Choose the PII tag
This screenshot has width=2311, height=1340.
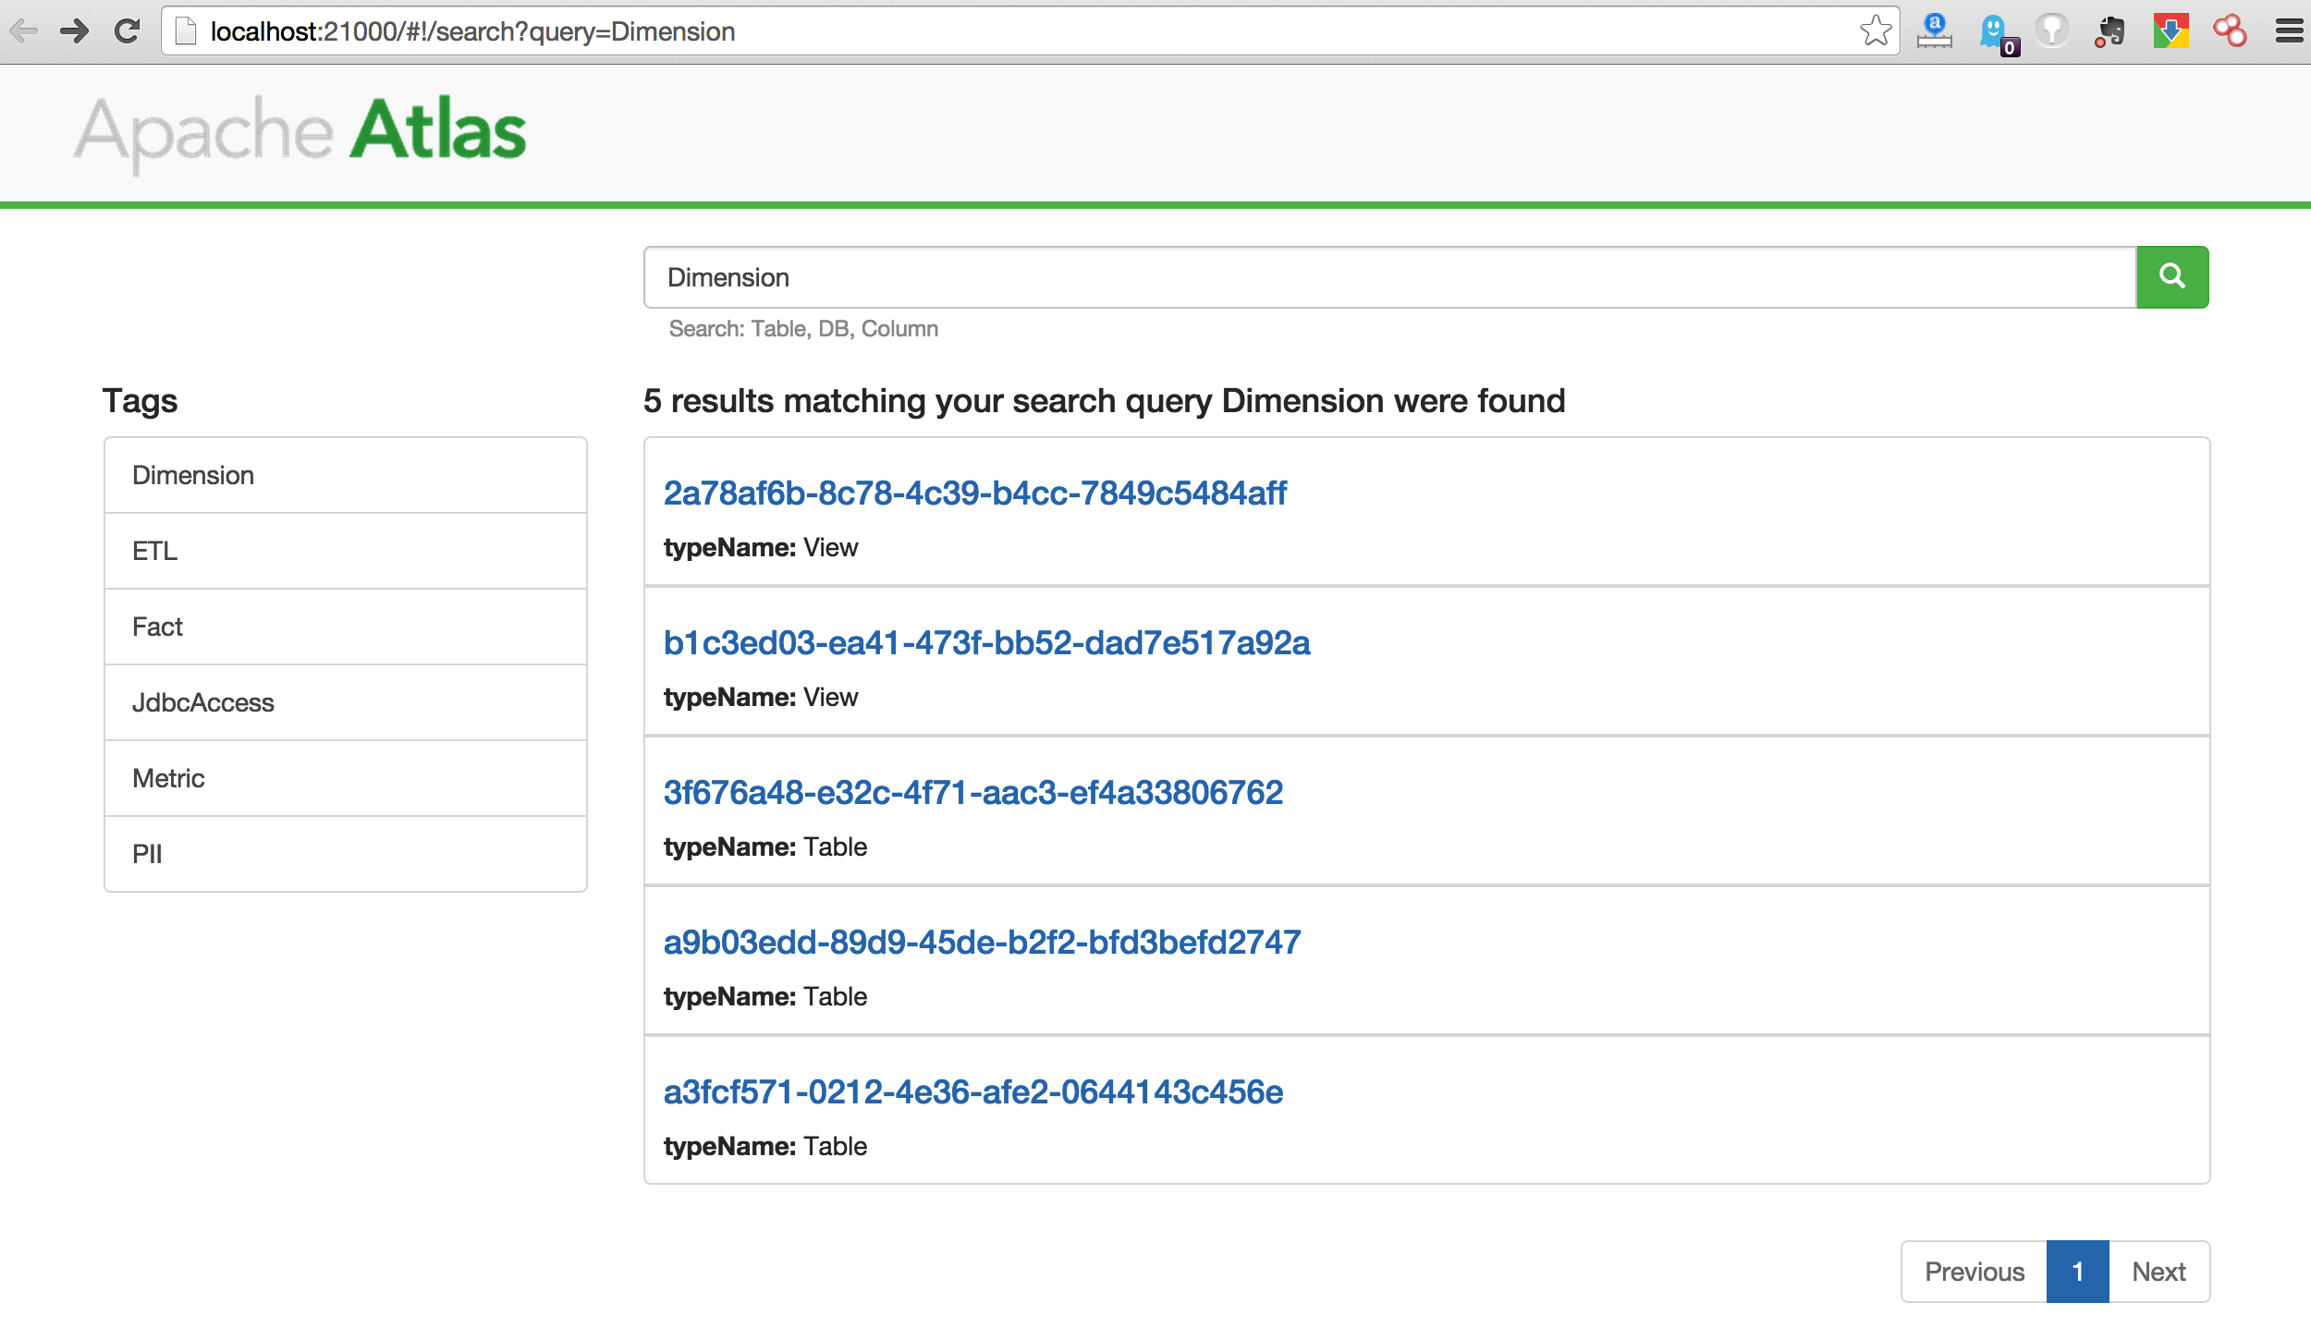345,854
